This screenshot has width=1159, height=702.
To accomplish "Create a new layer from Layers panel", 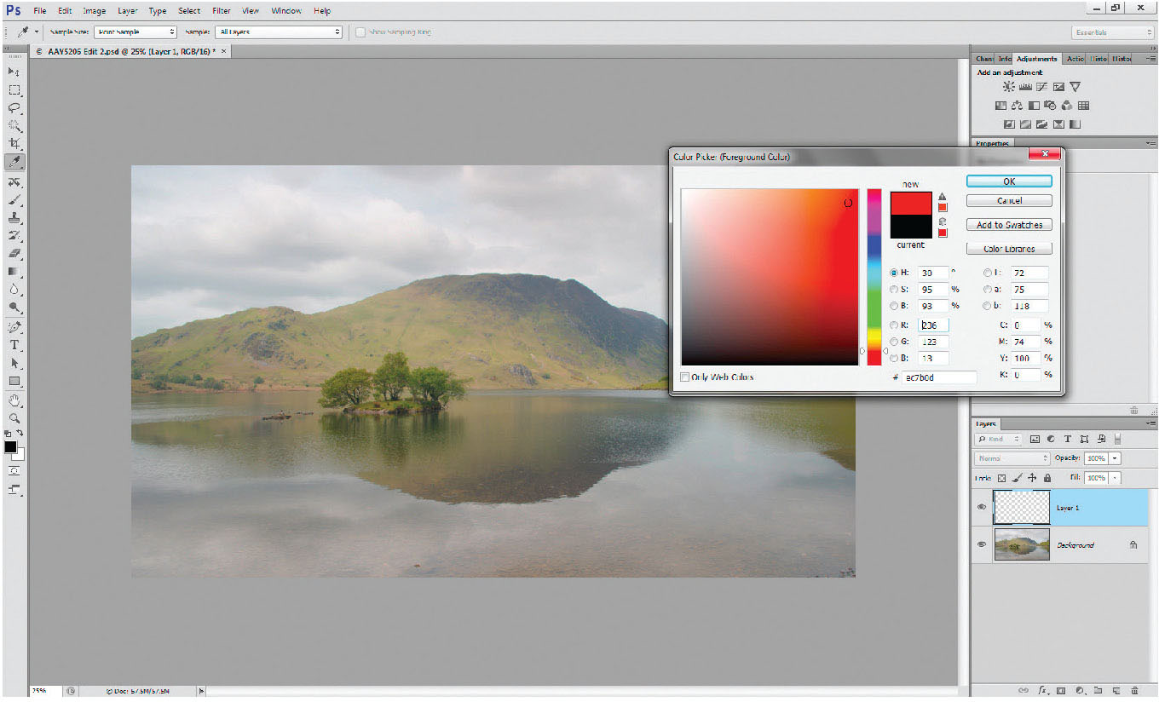I will tap(1117, 690).
